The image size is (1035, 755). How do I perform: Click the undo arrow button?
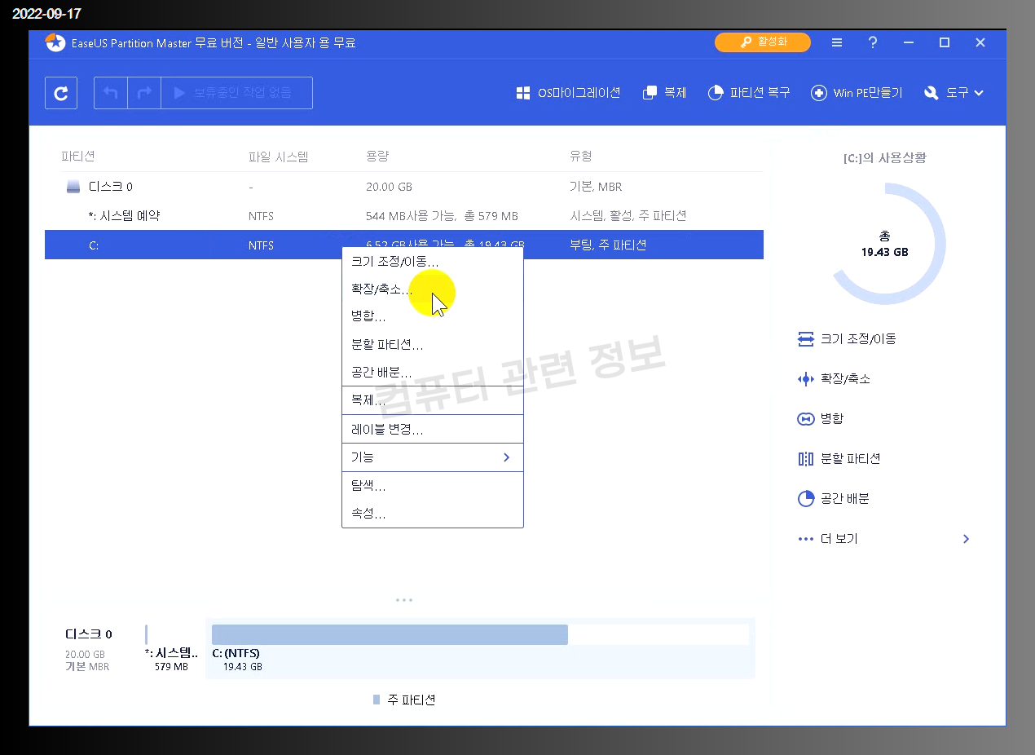click(111, 93)
